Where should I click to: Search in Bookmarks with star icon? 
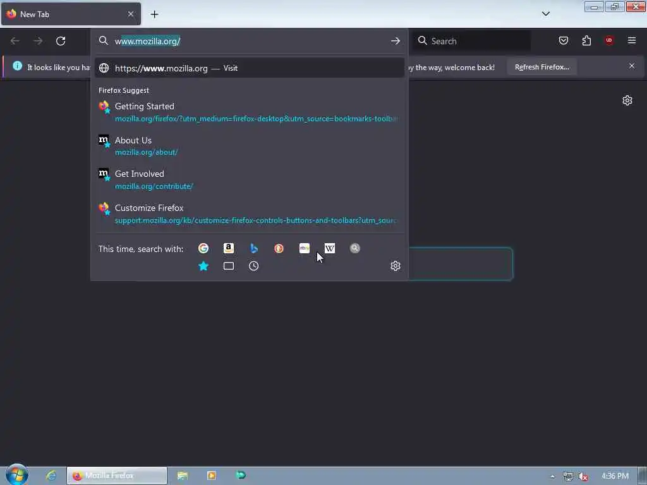pyautogui.click(x=203, y=266)
